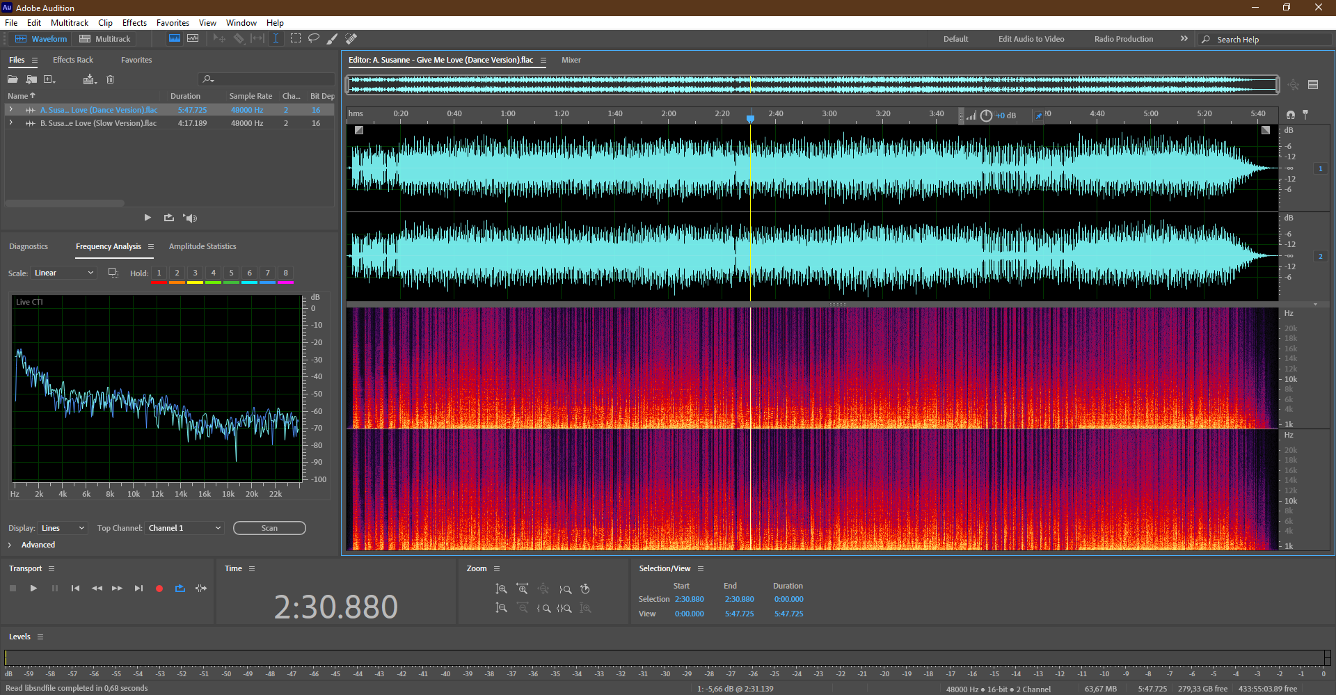Toggle channel 1 enable button

point(1320,168)
